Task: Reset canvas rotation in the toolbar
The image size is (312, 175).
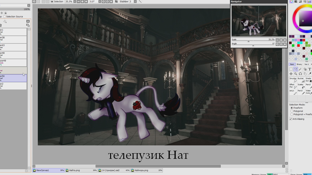Action: 111,1
